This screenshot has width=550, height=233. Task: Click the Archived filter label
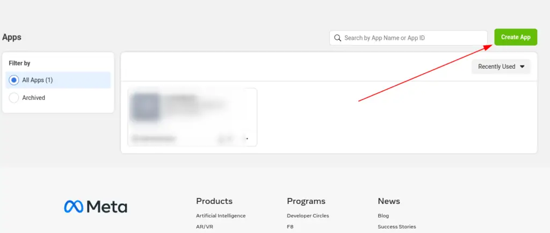click(34, 98)
